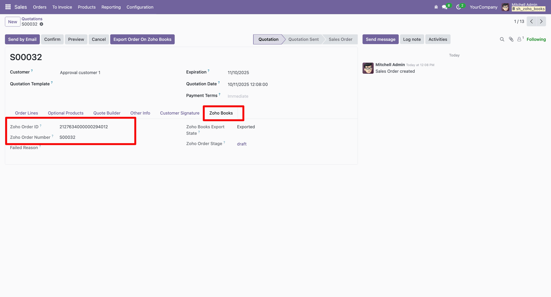This screenshot has width=551, height=297.
Task: Open the activities clock icon in navbar
Action: 459,7
